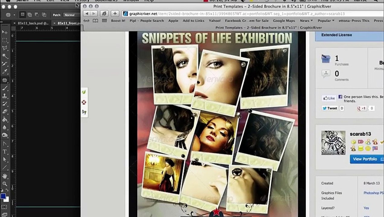This screenshot has width=384, height=217.
Task: Close the 85x11_front.psd tab
Action: click(54, 23)
